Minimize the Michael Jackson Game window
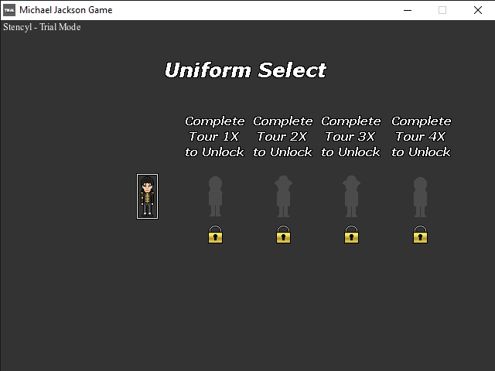Screen dimensions: 495x371 408,10
